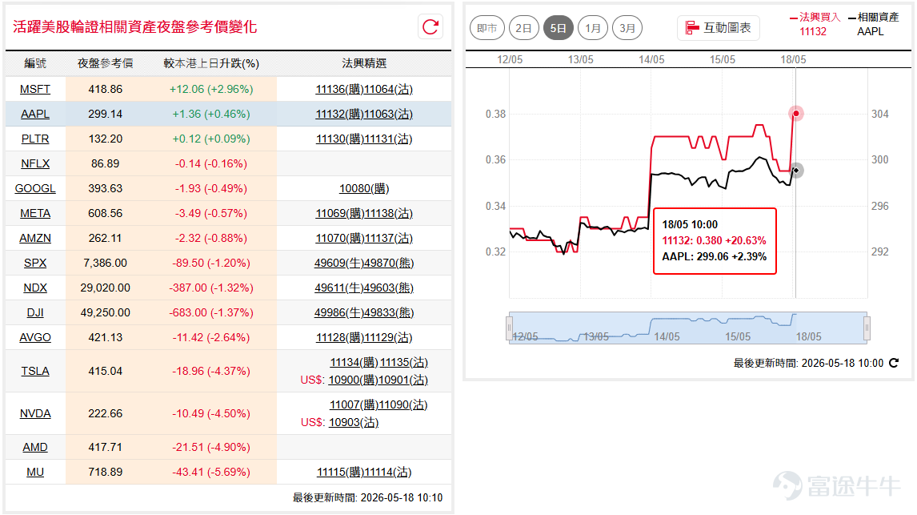The width and height of the screenshot is (917, 515).
Task: Click the 夜盤參考價 column header
Action: 106,63
